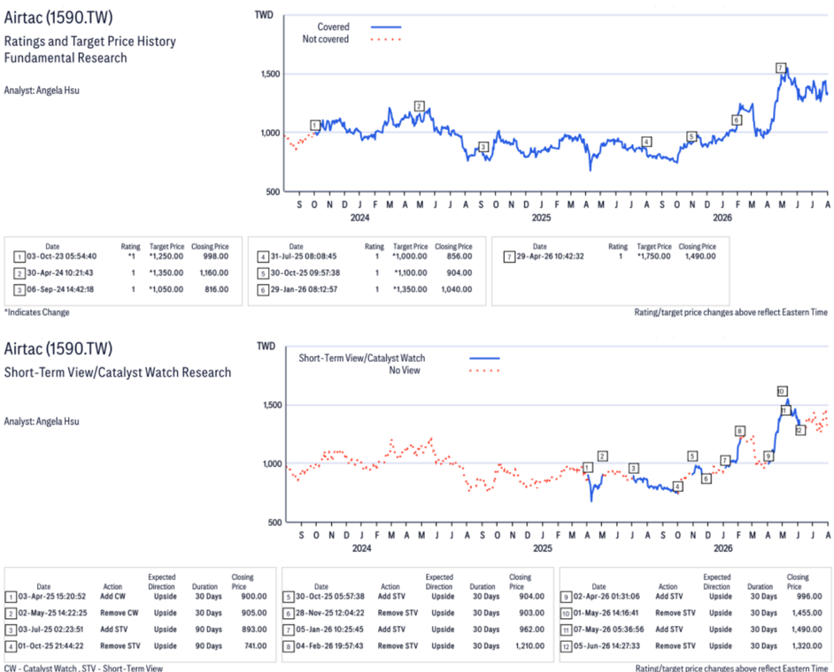
Task: Click the blue Short-Term View/Catalyst Watch legend line
Action: pyautogui.click(x=484, y=358)
